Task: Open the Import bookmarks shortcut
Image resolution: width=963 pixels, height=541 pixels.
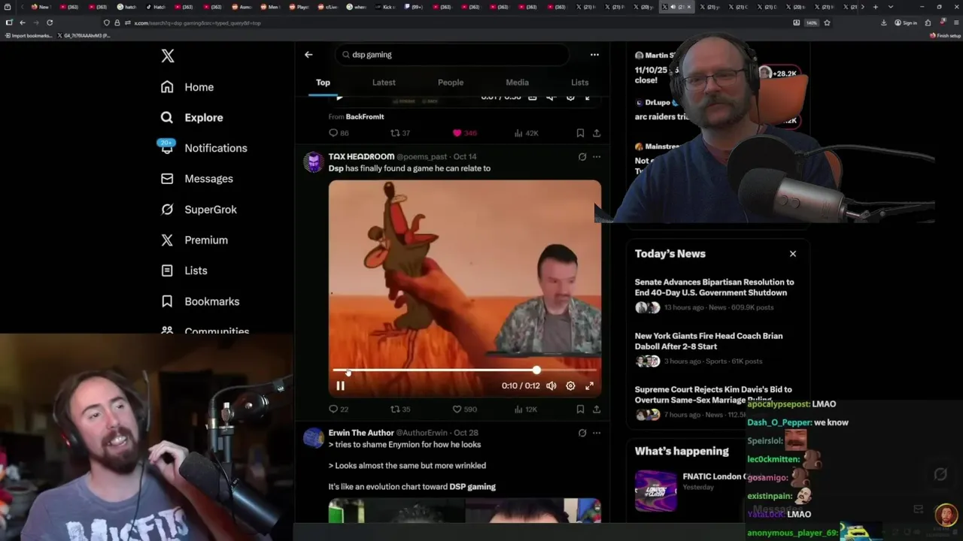Action: click(29, 35)
